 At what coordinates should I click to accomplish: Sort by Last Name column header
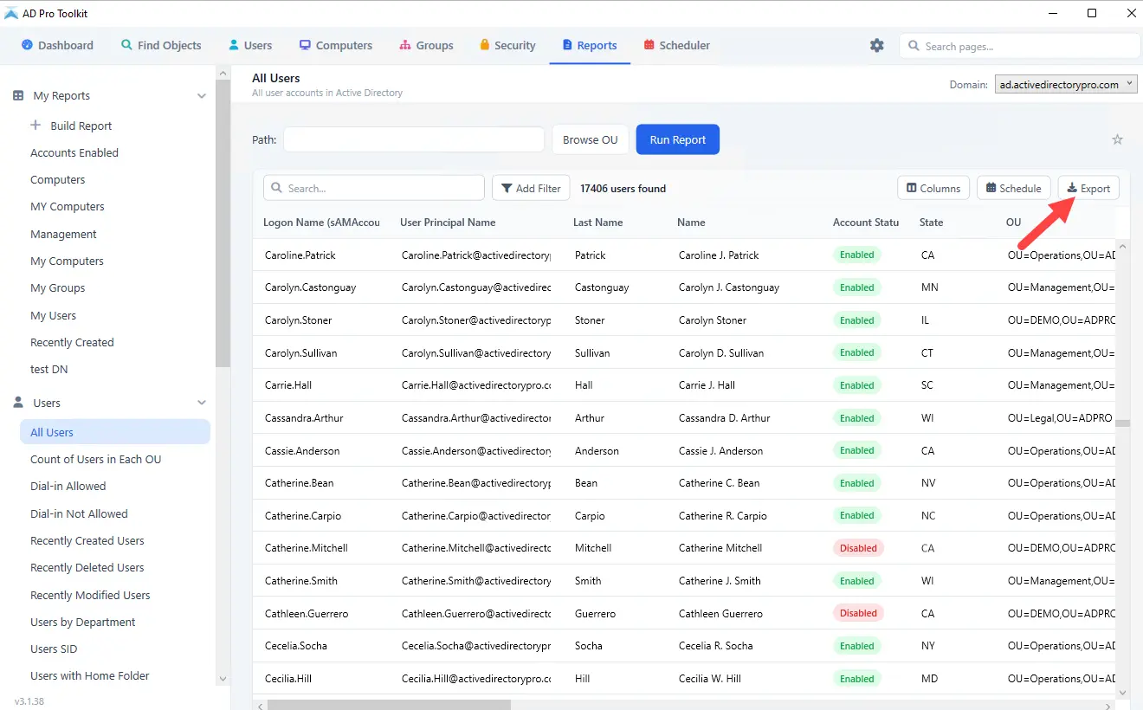tap(597, 223)
